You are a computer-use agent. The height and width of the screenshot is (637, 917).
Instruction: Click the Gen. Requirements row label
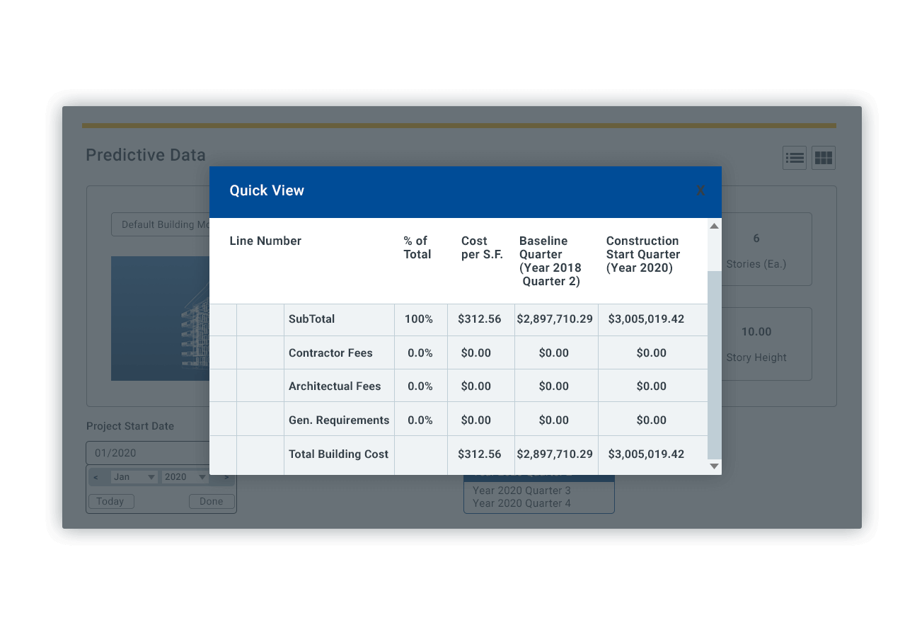[339, 420]
